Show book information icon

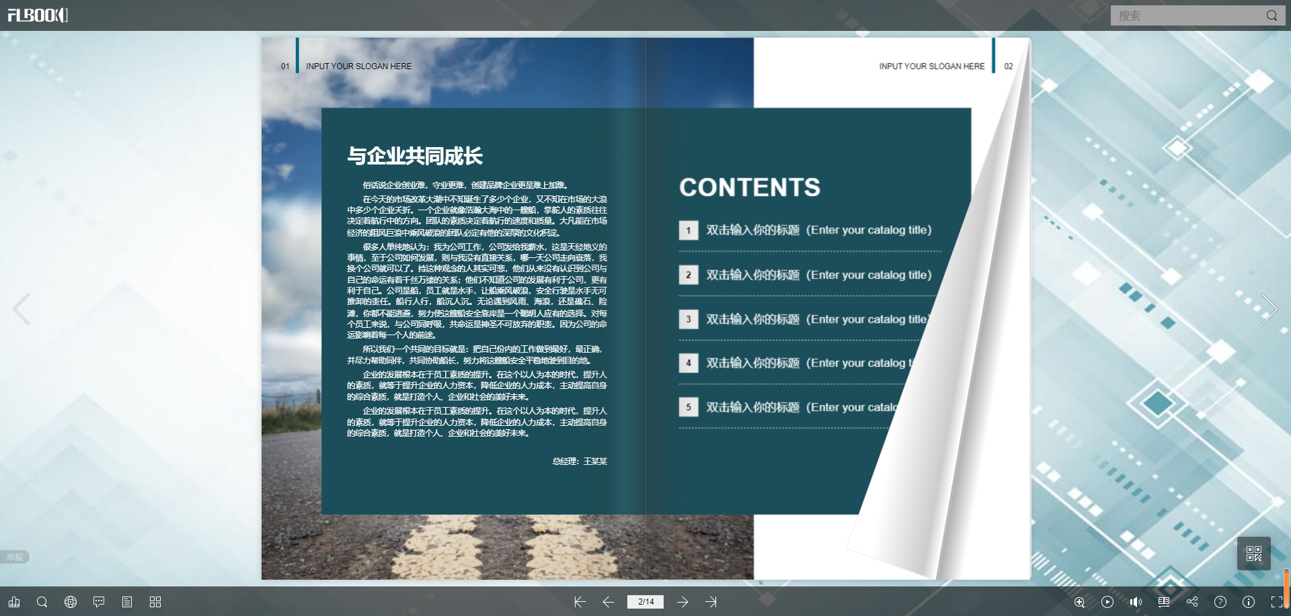1249,602
